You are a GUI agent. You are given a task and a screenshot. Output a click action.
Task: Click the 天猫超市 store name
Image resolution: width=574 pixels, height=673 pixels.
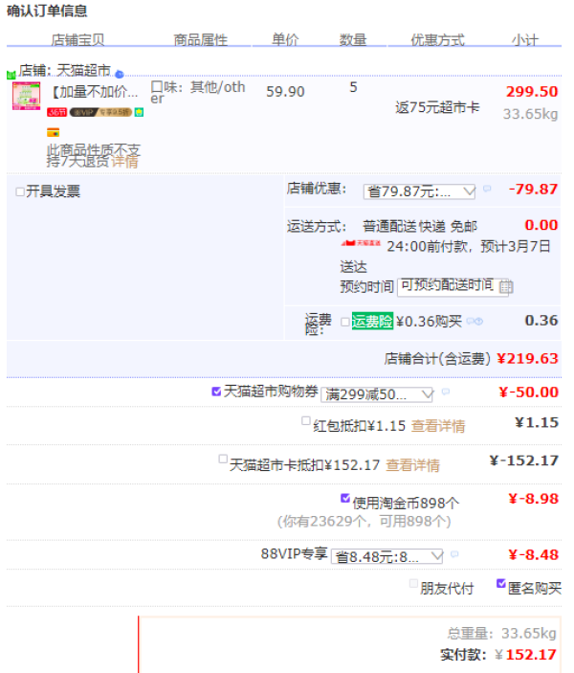83,71
